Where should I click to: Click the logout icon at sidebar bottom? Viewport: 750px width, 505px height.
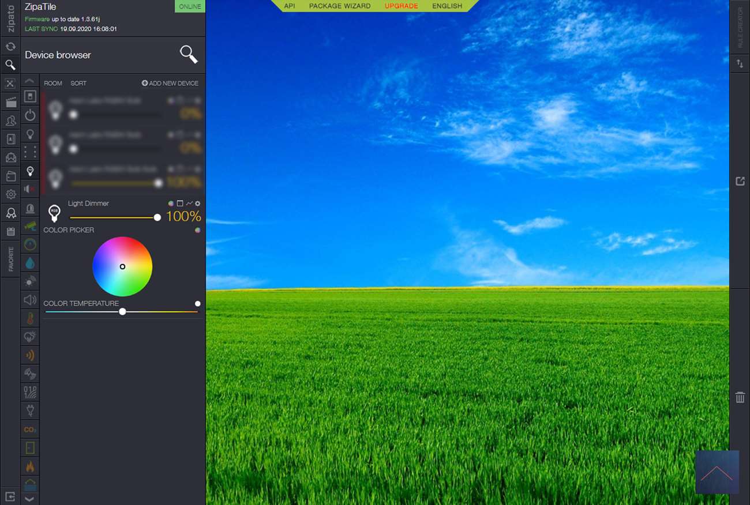(x=10, y=496)
